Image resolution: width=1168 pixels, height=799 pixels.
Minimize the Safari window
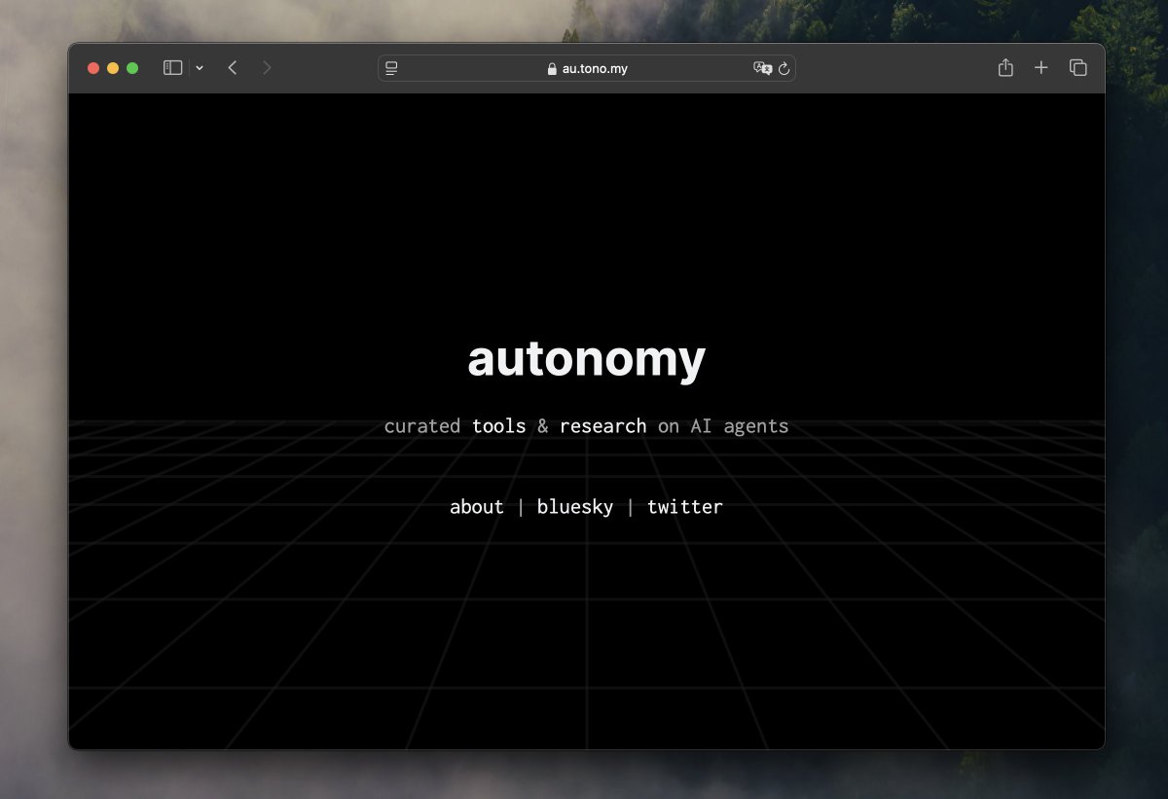(113, 68)
